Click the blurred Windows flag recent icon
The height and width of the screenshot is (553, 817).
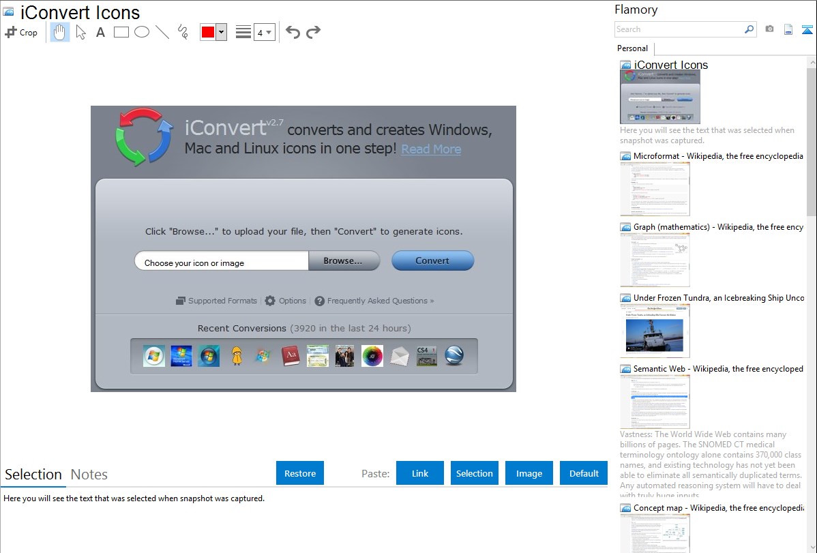[x=263, y=356]
